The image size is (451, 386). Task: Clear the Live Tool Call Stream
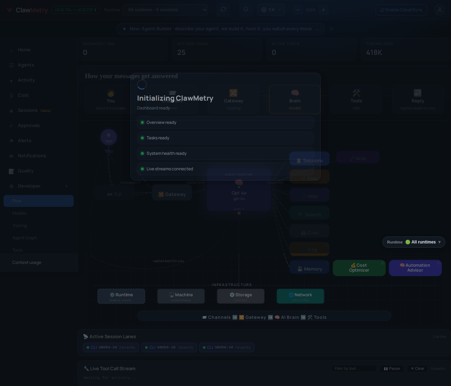pyautogui.click(x=418, y=368)
